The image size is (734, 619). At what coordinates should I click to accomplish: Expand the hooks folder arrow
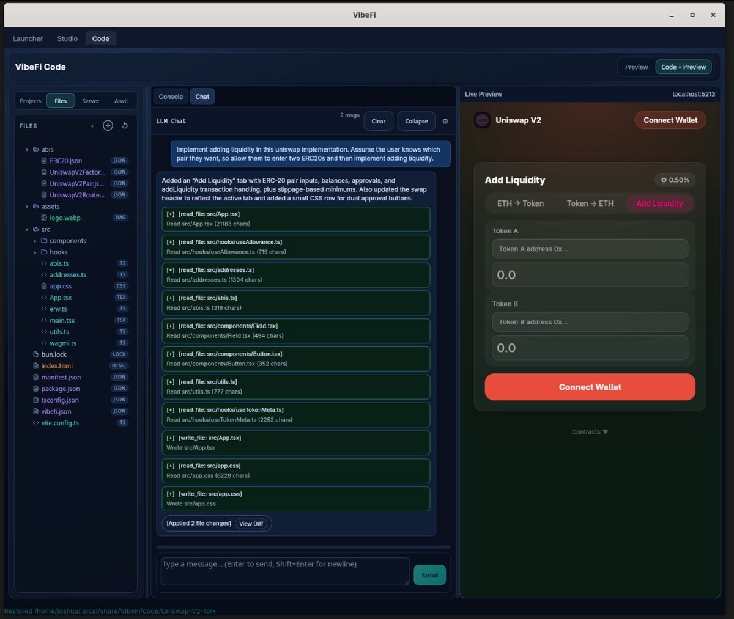tap(35, 252)
